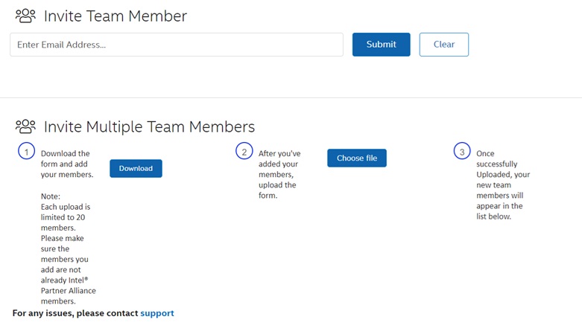The width and height of the screenshot is (582, 331).
Task: Download the bulk member form
Action: click(x=136, y=168)
